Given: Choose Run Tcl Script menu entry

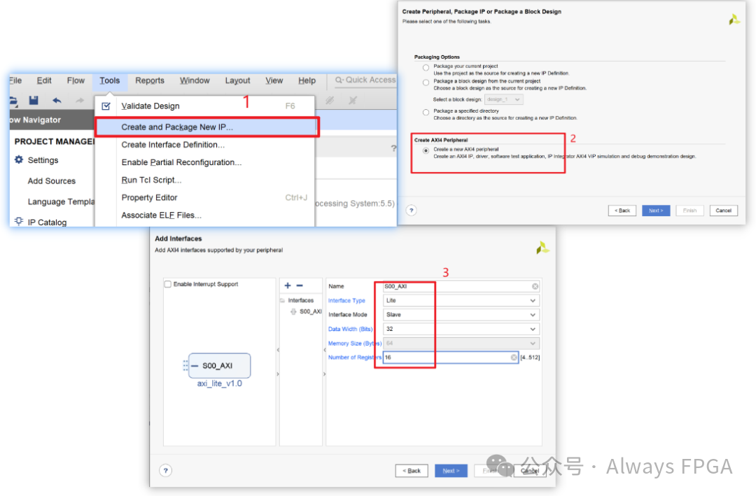Looking at the screenshot, I should pos(205,180).
